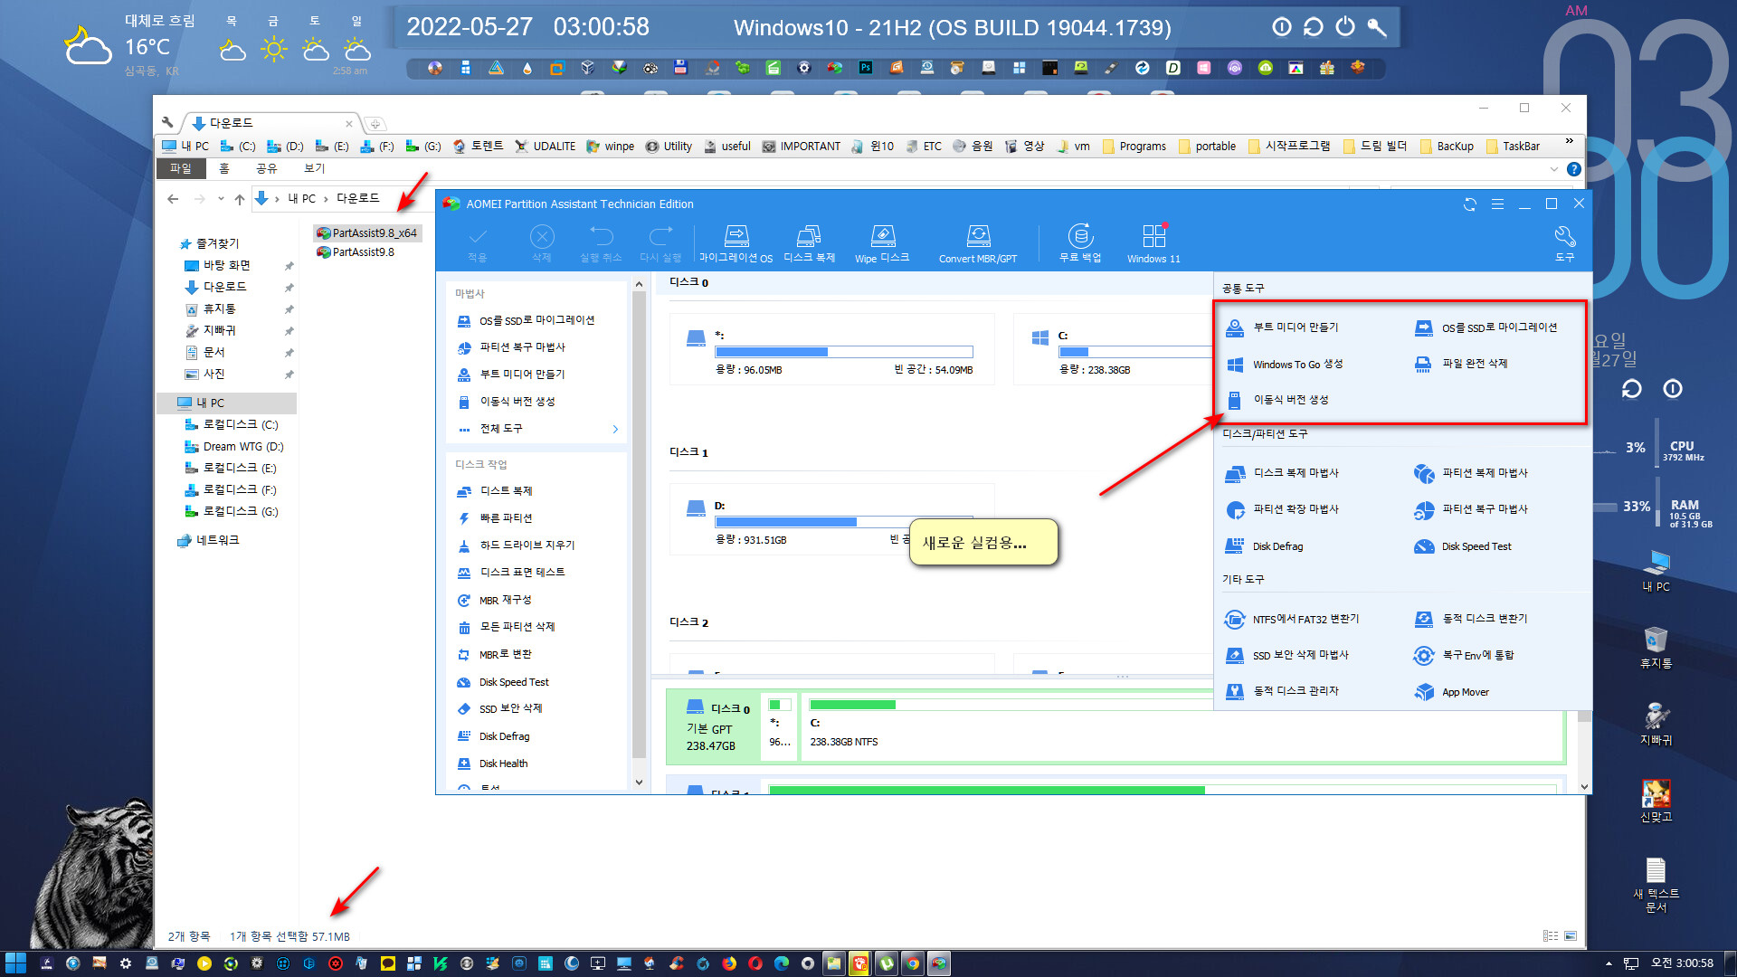Open the 토렌트 bookmark folder
This screenshot has width=1737, height=977.
tap(478, 147)
